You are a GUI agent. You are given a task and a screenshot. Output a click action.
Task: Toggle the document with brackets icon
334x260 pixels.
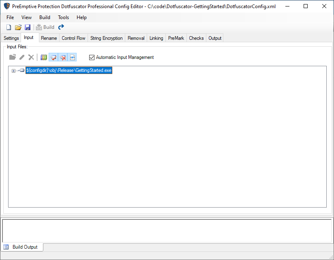[72, 57]
